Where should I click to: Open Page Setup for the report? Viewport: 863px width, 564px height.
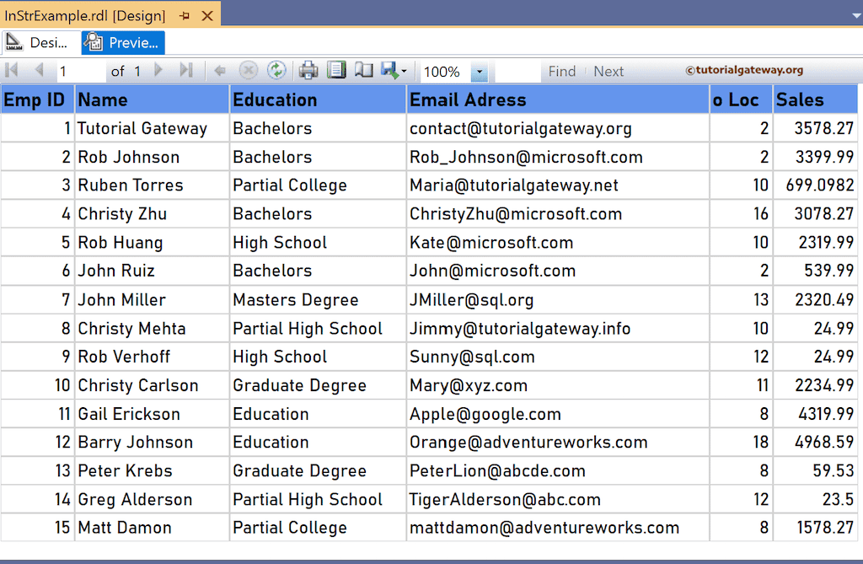click(x=363, y=71)
